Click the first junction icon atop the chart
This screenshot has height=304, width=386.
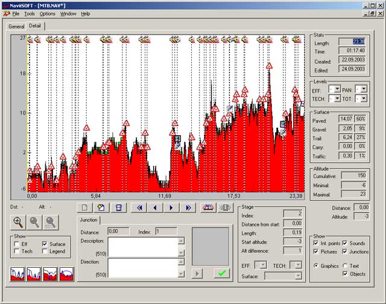30,39
